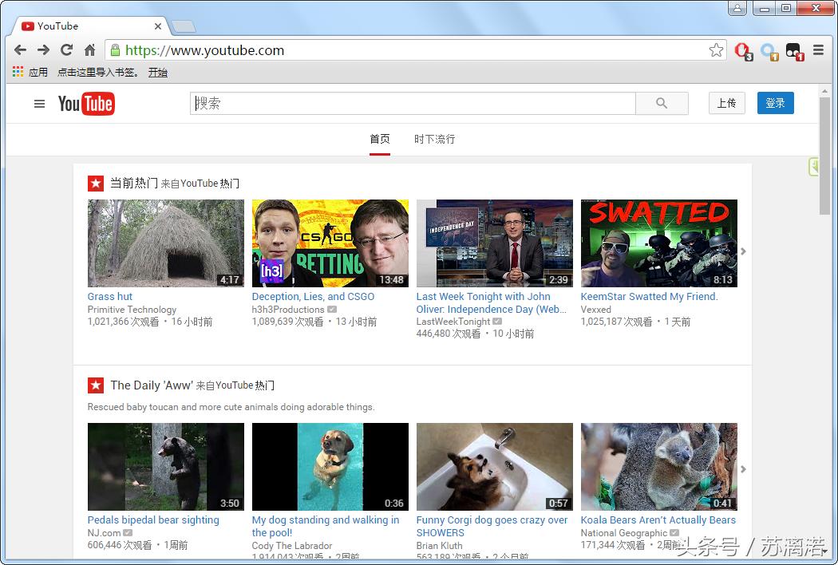Open the YouTube guide hamburger menu
The width and height of the screenshot is (838, 565).
[40, 104]
